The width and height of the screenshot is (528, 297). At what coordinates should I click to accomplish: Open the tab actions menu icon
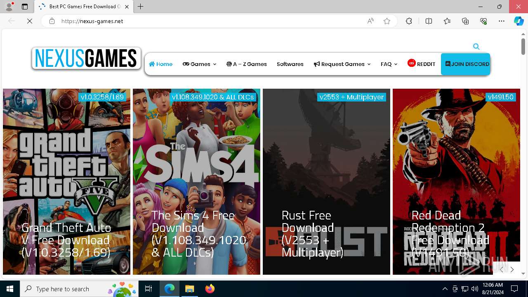point(25,7)
